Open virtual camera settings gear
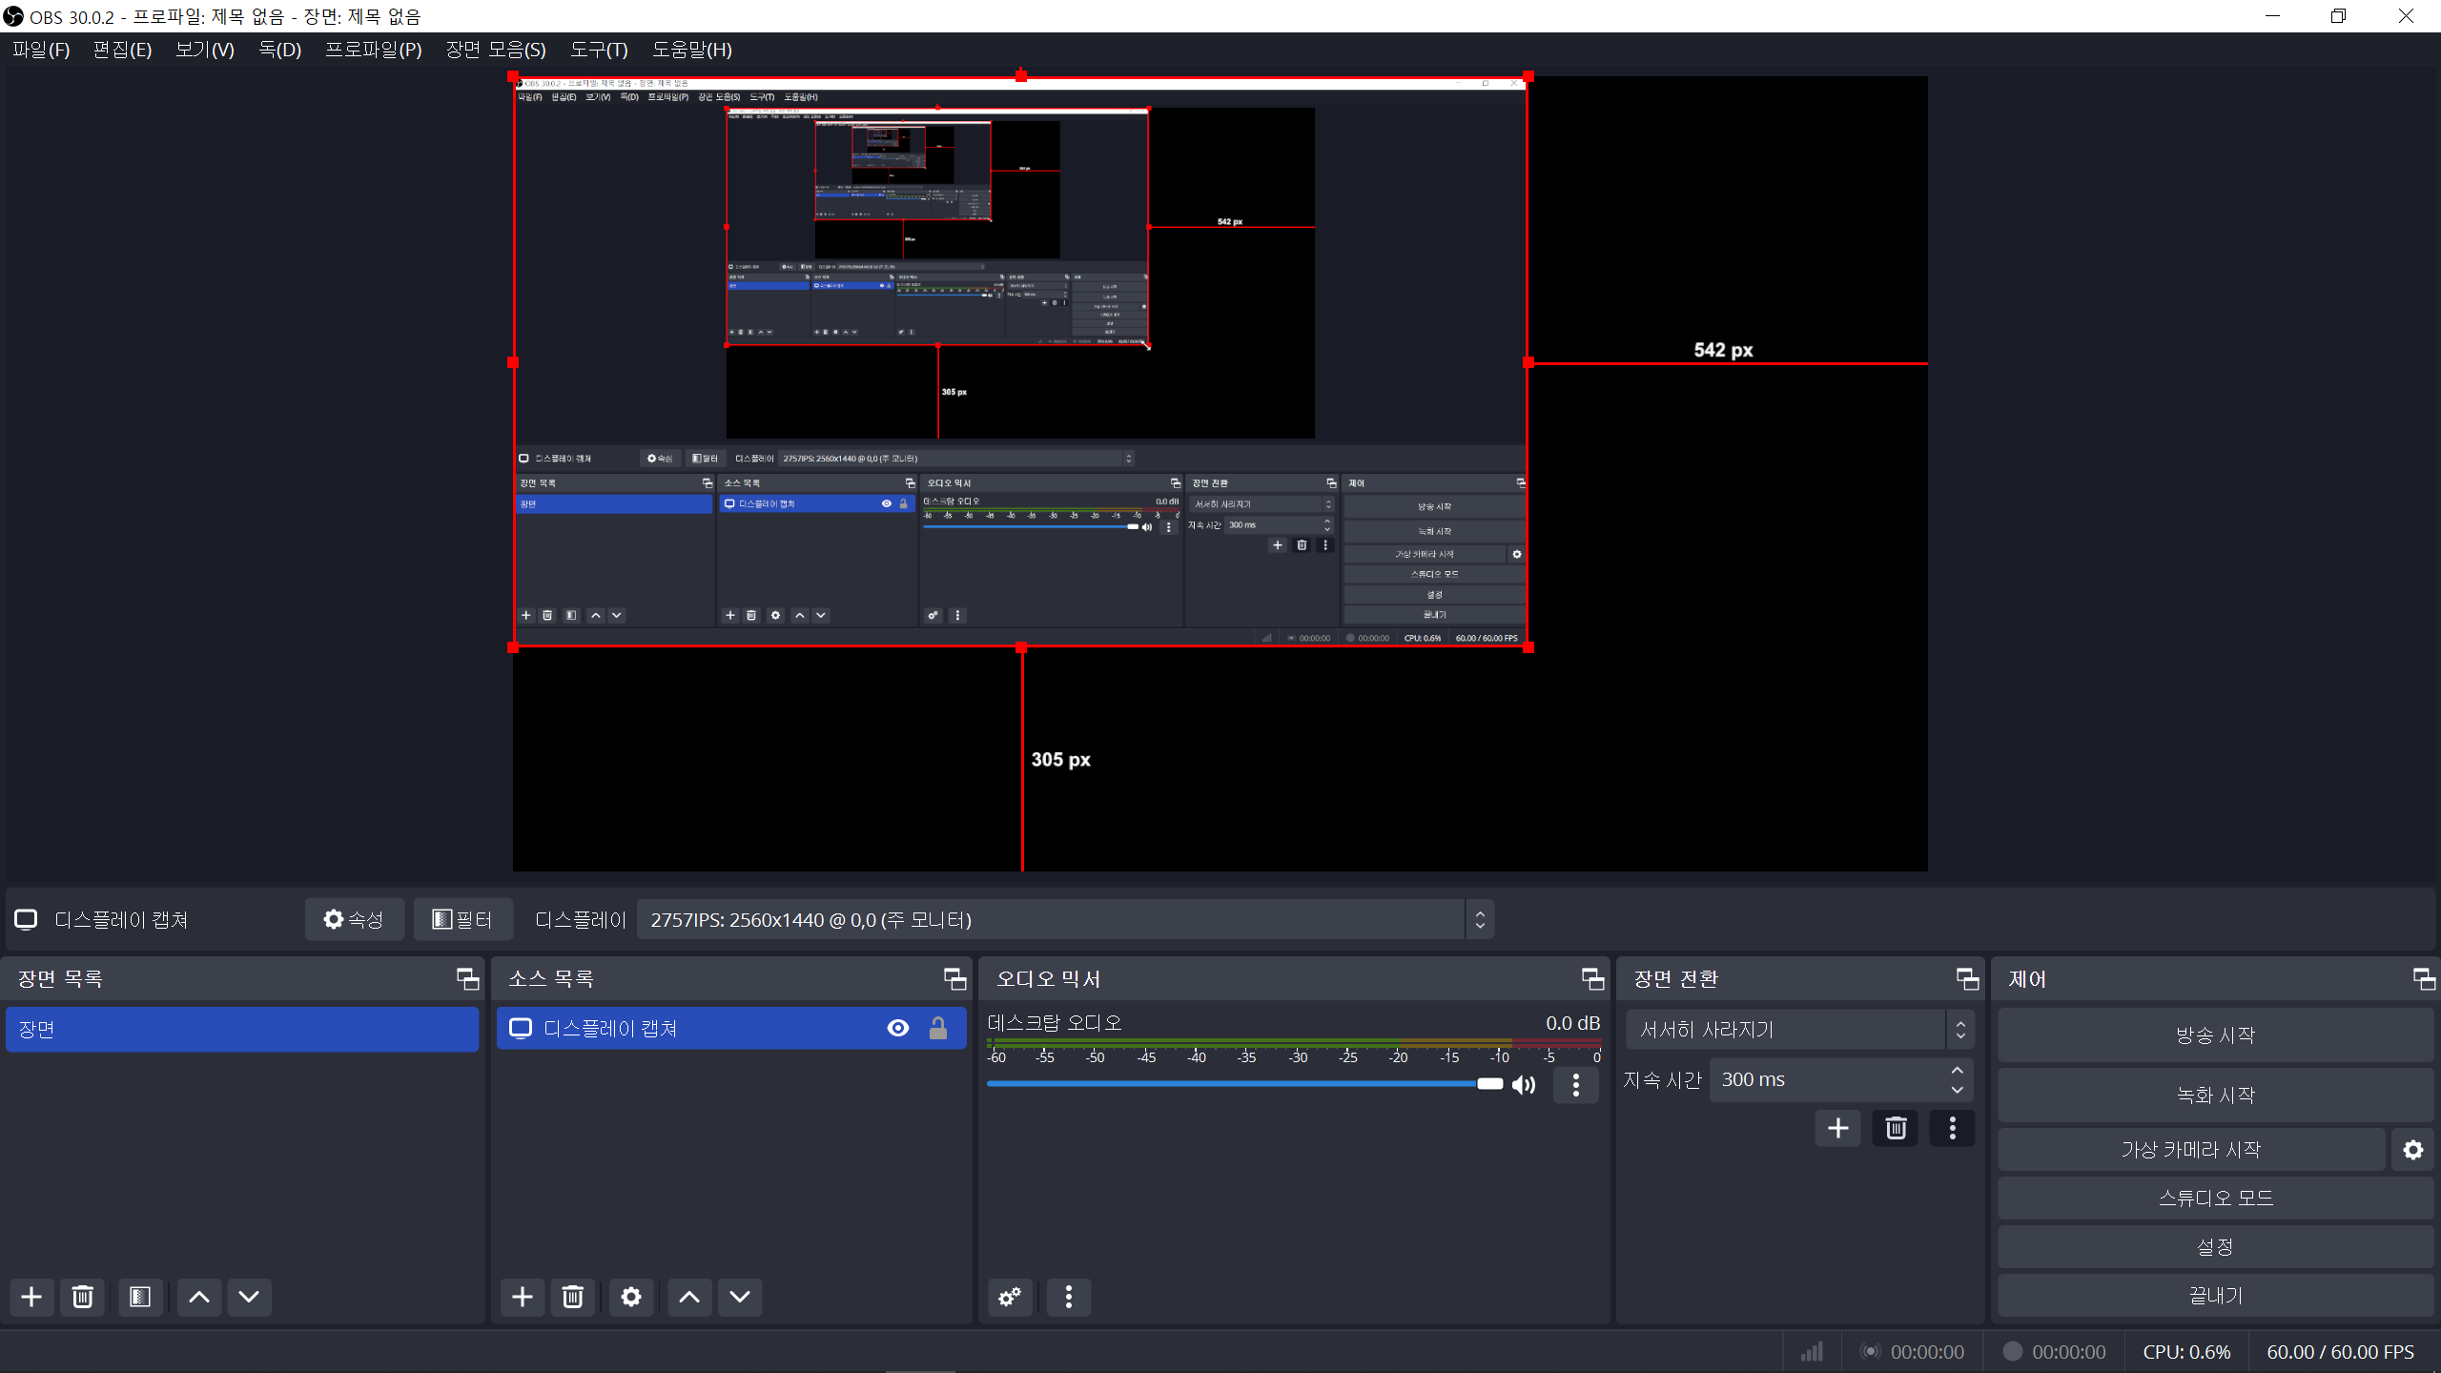 (x=2413, y=1150)
